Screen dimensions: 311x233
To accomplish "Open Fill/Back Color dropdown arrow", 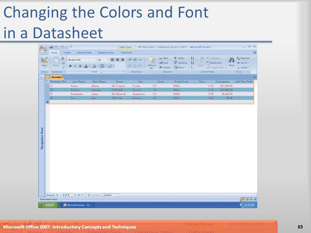I will pyautogui.click(x=98, y=66).
